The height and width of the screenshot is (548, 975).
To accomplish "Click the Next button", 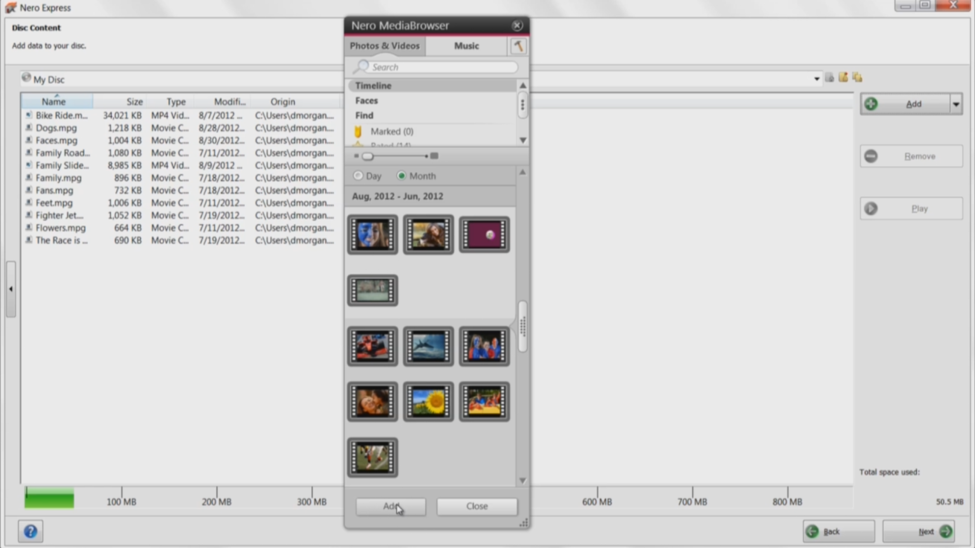I will (x=919, y=531).
